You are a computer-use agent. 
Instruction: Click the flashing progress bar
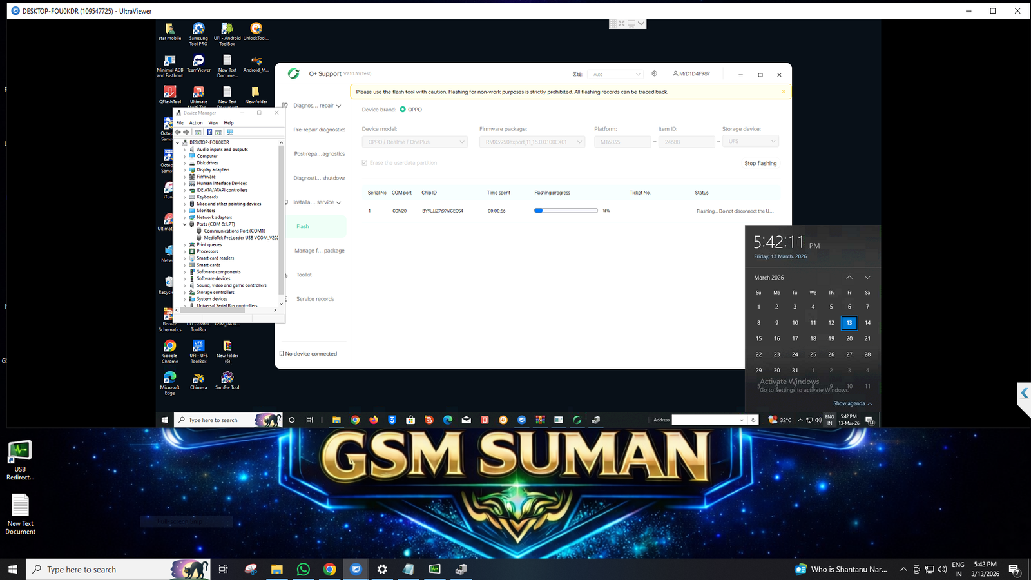pyautogui.click(x=566, y=211)
